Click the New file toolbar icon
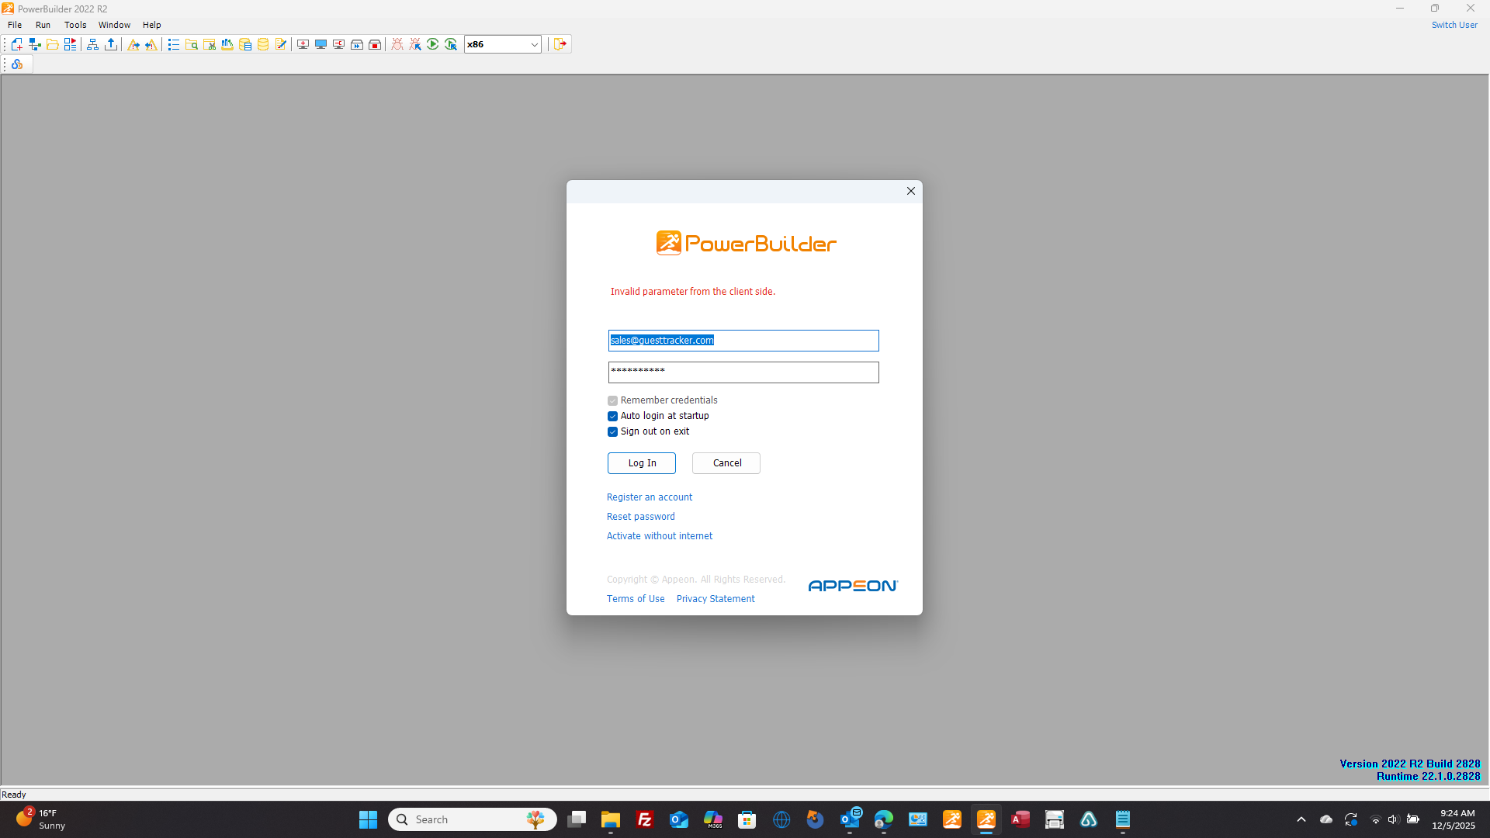This screenshot has width=1490, height=838. point(16,44)
